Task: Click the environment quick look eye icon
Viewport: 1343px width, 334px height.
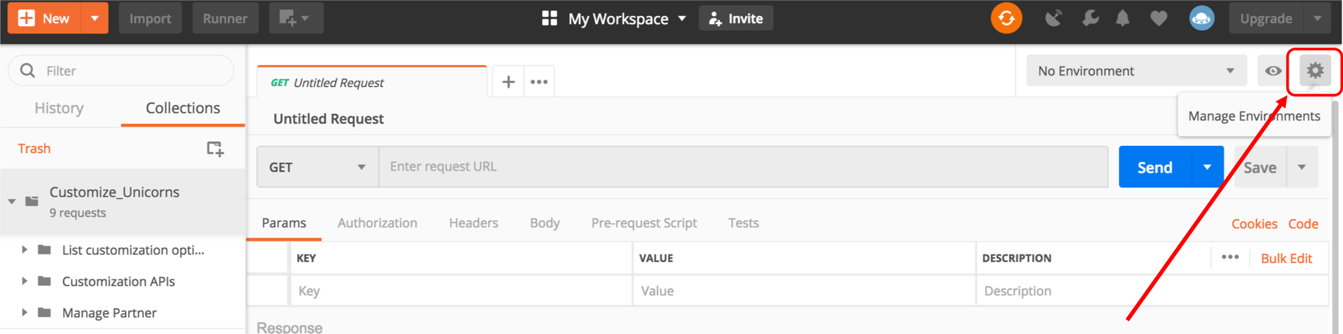Action: pyautogui.click(x=1273, y=70)
